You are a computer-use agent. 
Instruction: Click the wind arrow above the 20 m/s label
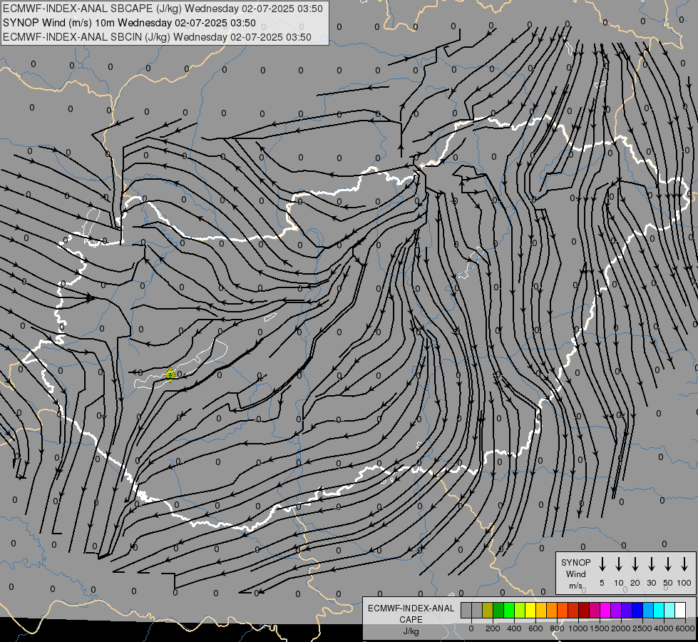click(635, 564)
